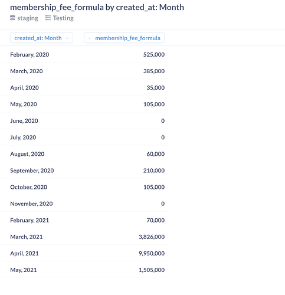285x295 pixels.
Task: Click the membership_fee_formula column header
Action: point(124,38)
